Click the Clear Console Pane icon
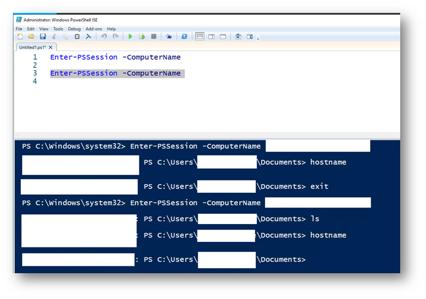426x299 pixels. pyautogui.click(x=89, y=37)
